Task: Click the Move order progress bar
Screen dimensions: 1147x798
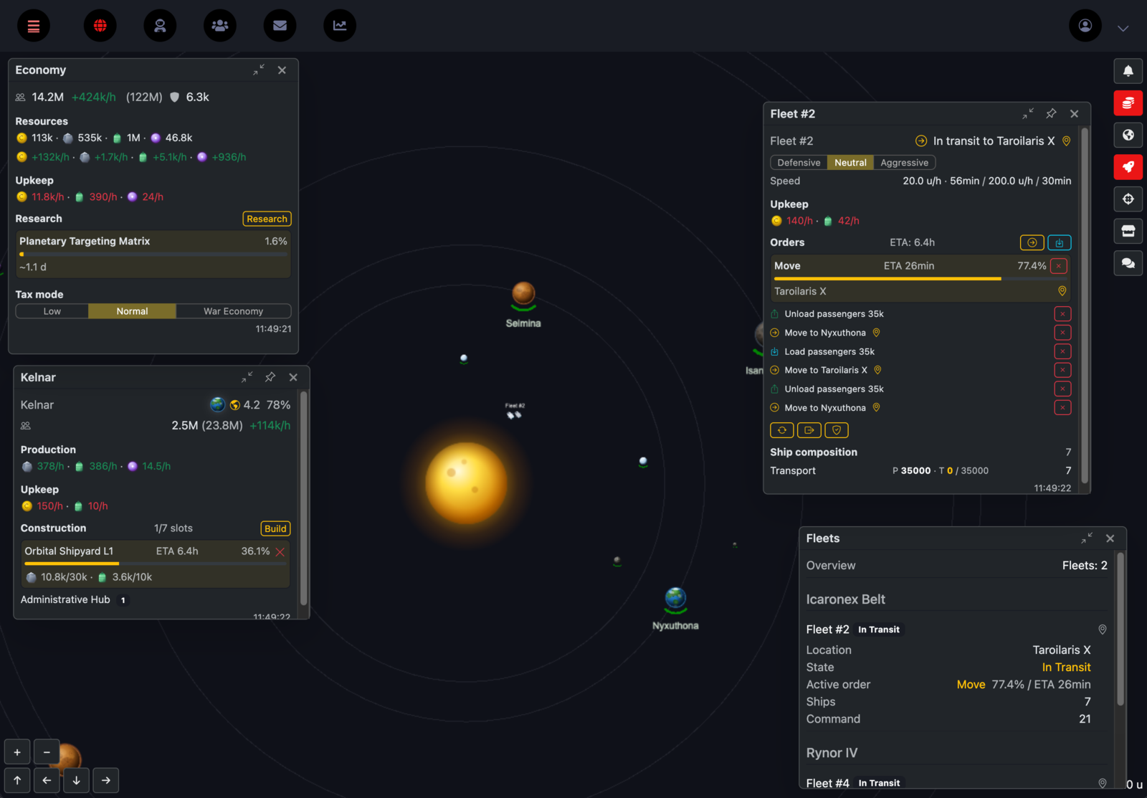Action: pos(920,278)
